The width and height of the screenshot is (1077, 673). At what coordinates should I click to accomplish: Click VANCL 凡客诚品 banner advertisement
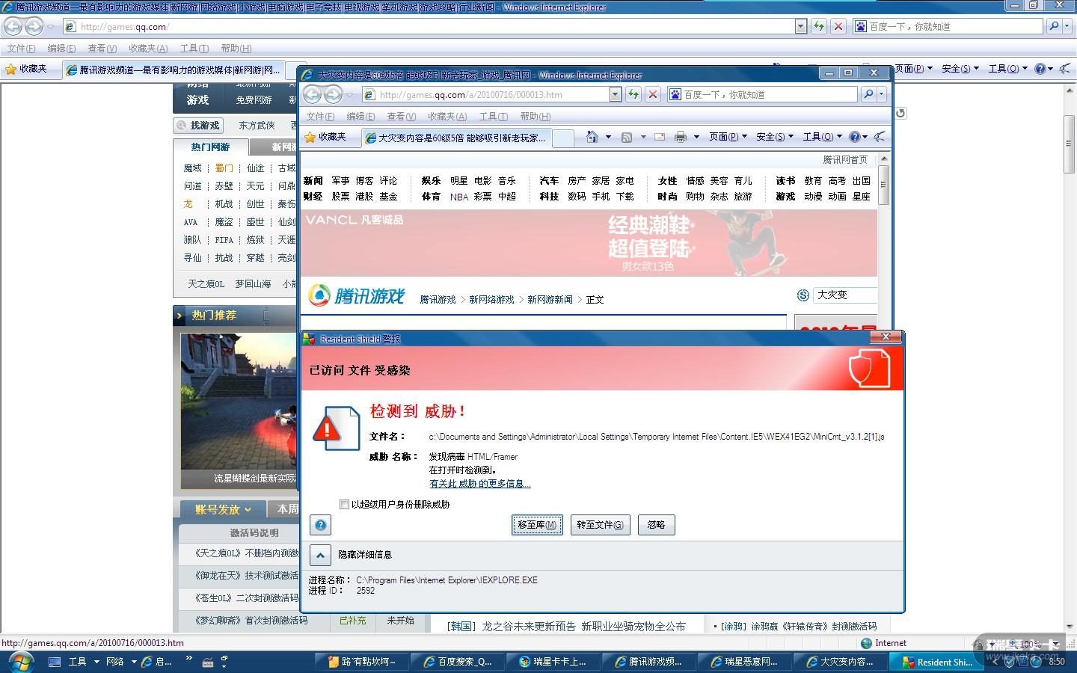pos(589,243)
